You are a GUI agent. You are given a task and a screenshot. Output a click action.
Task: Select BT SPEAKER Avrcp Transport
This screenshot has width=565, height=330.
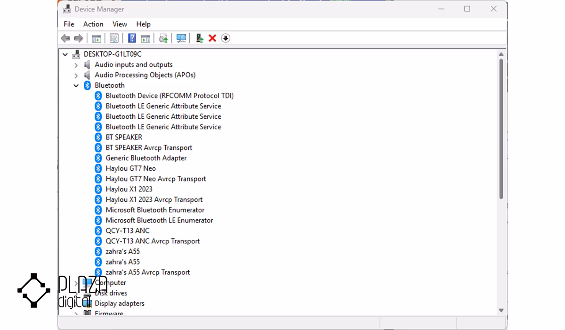149,148
